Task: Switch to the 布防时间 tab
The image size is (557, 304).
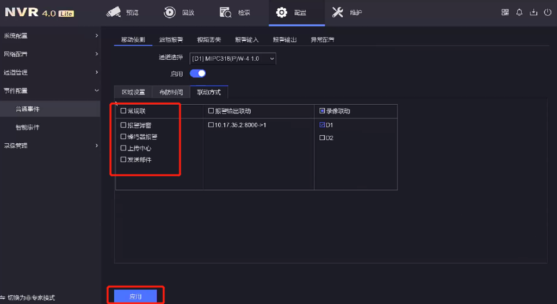Action: (x=171, y=92)
